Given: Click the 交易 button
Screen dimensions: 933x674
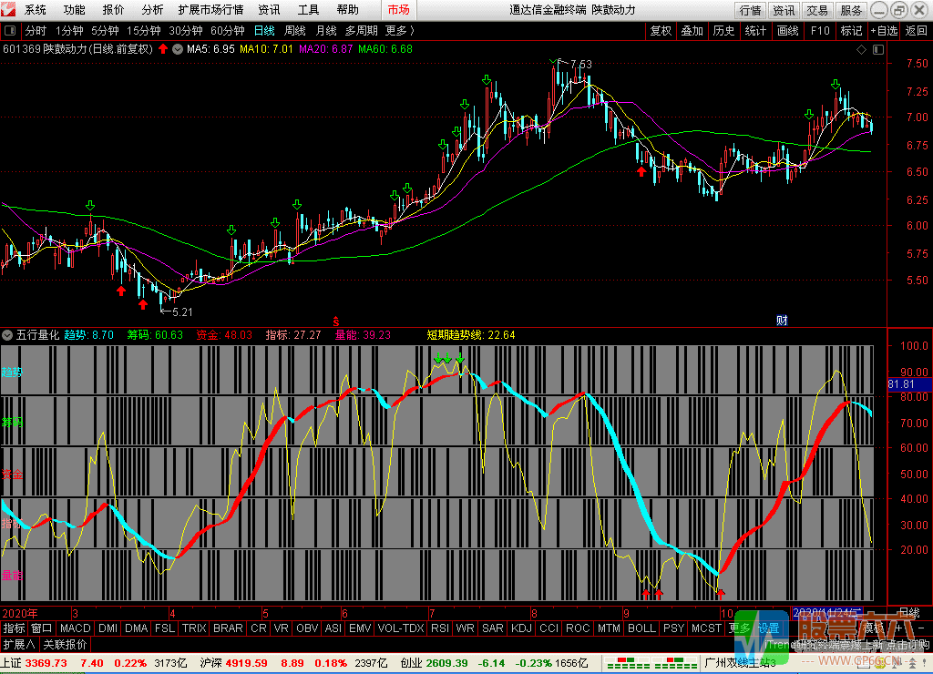Looking at the screenshot, I should click(817, 11).
